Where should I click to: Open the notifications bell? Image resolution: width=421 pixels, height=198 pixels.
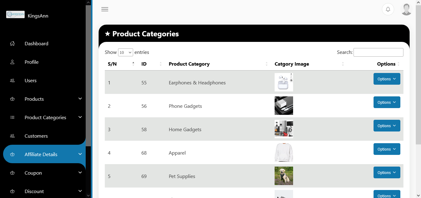click(x=388, y=9)
